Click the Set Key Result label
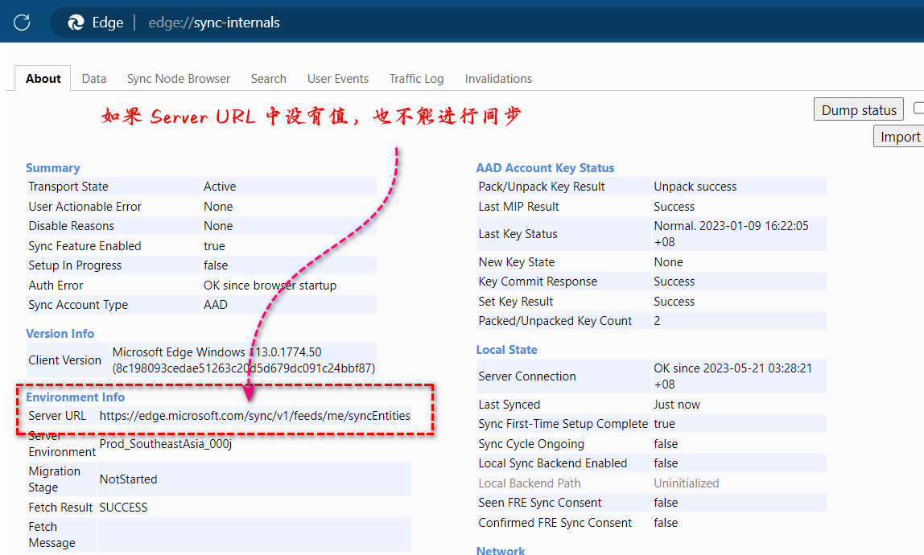Viewport: 924px width, 555px height. (516, 302)
